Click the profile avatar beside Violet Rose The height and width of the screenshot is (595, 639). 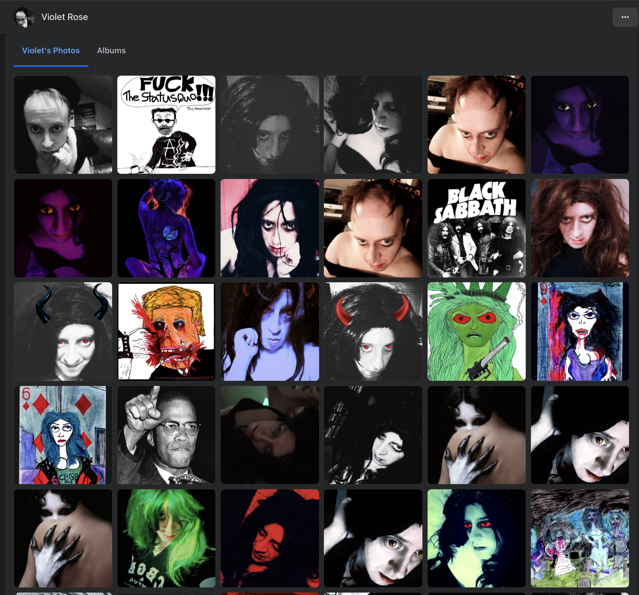click(24, 17)
